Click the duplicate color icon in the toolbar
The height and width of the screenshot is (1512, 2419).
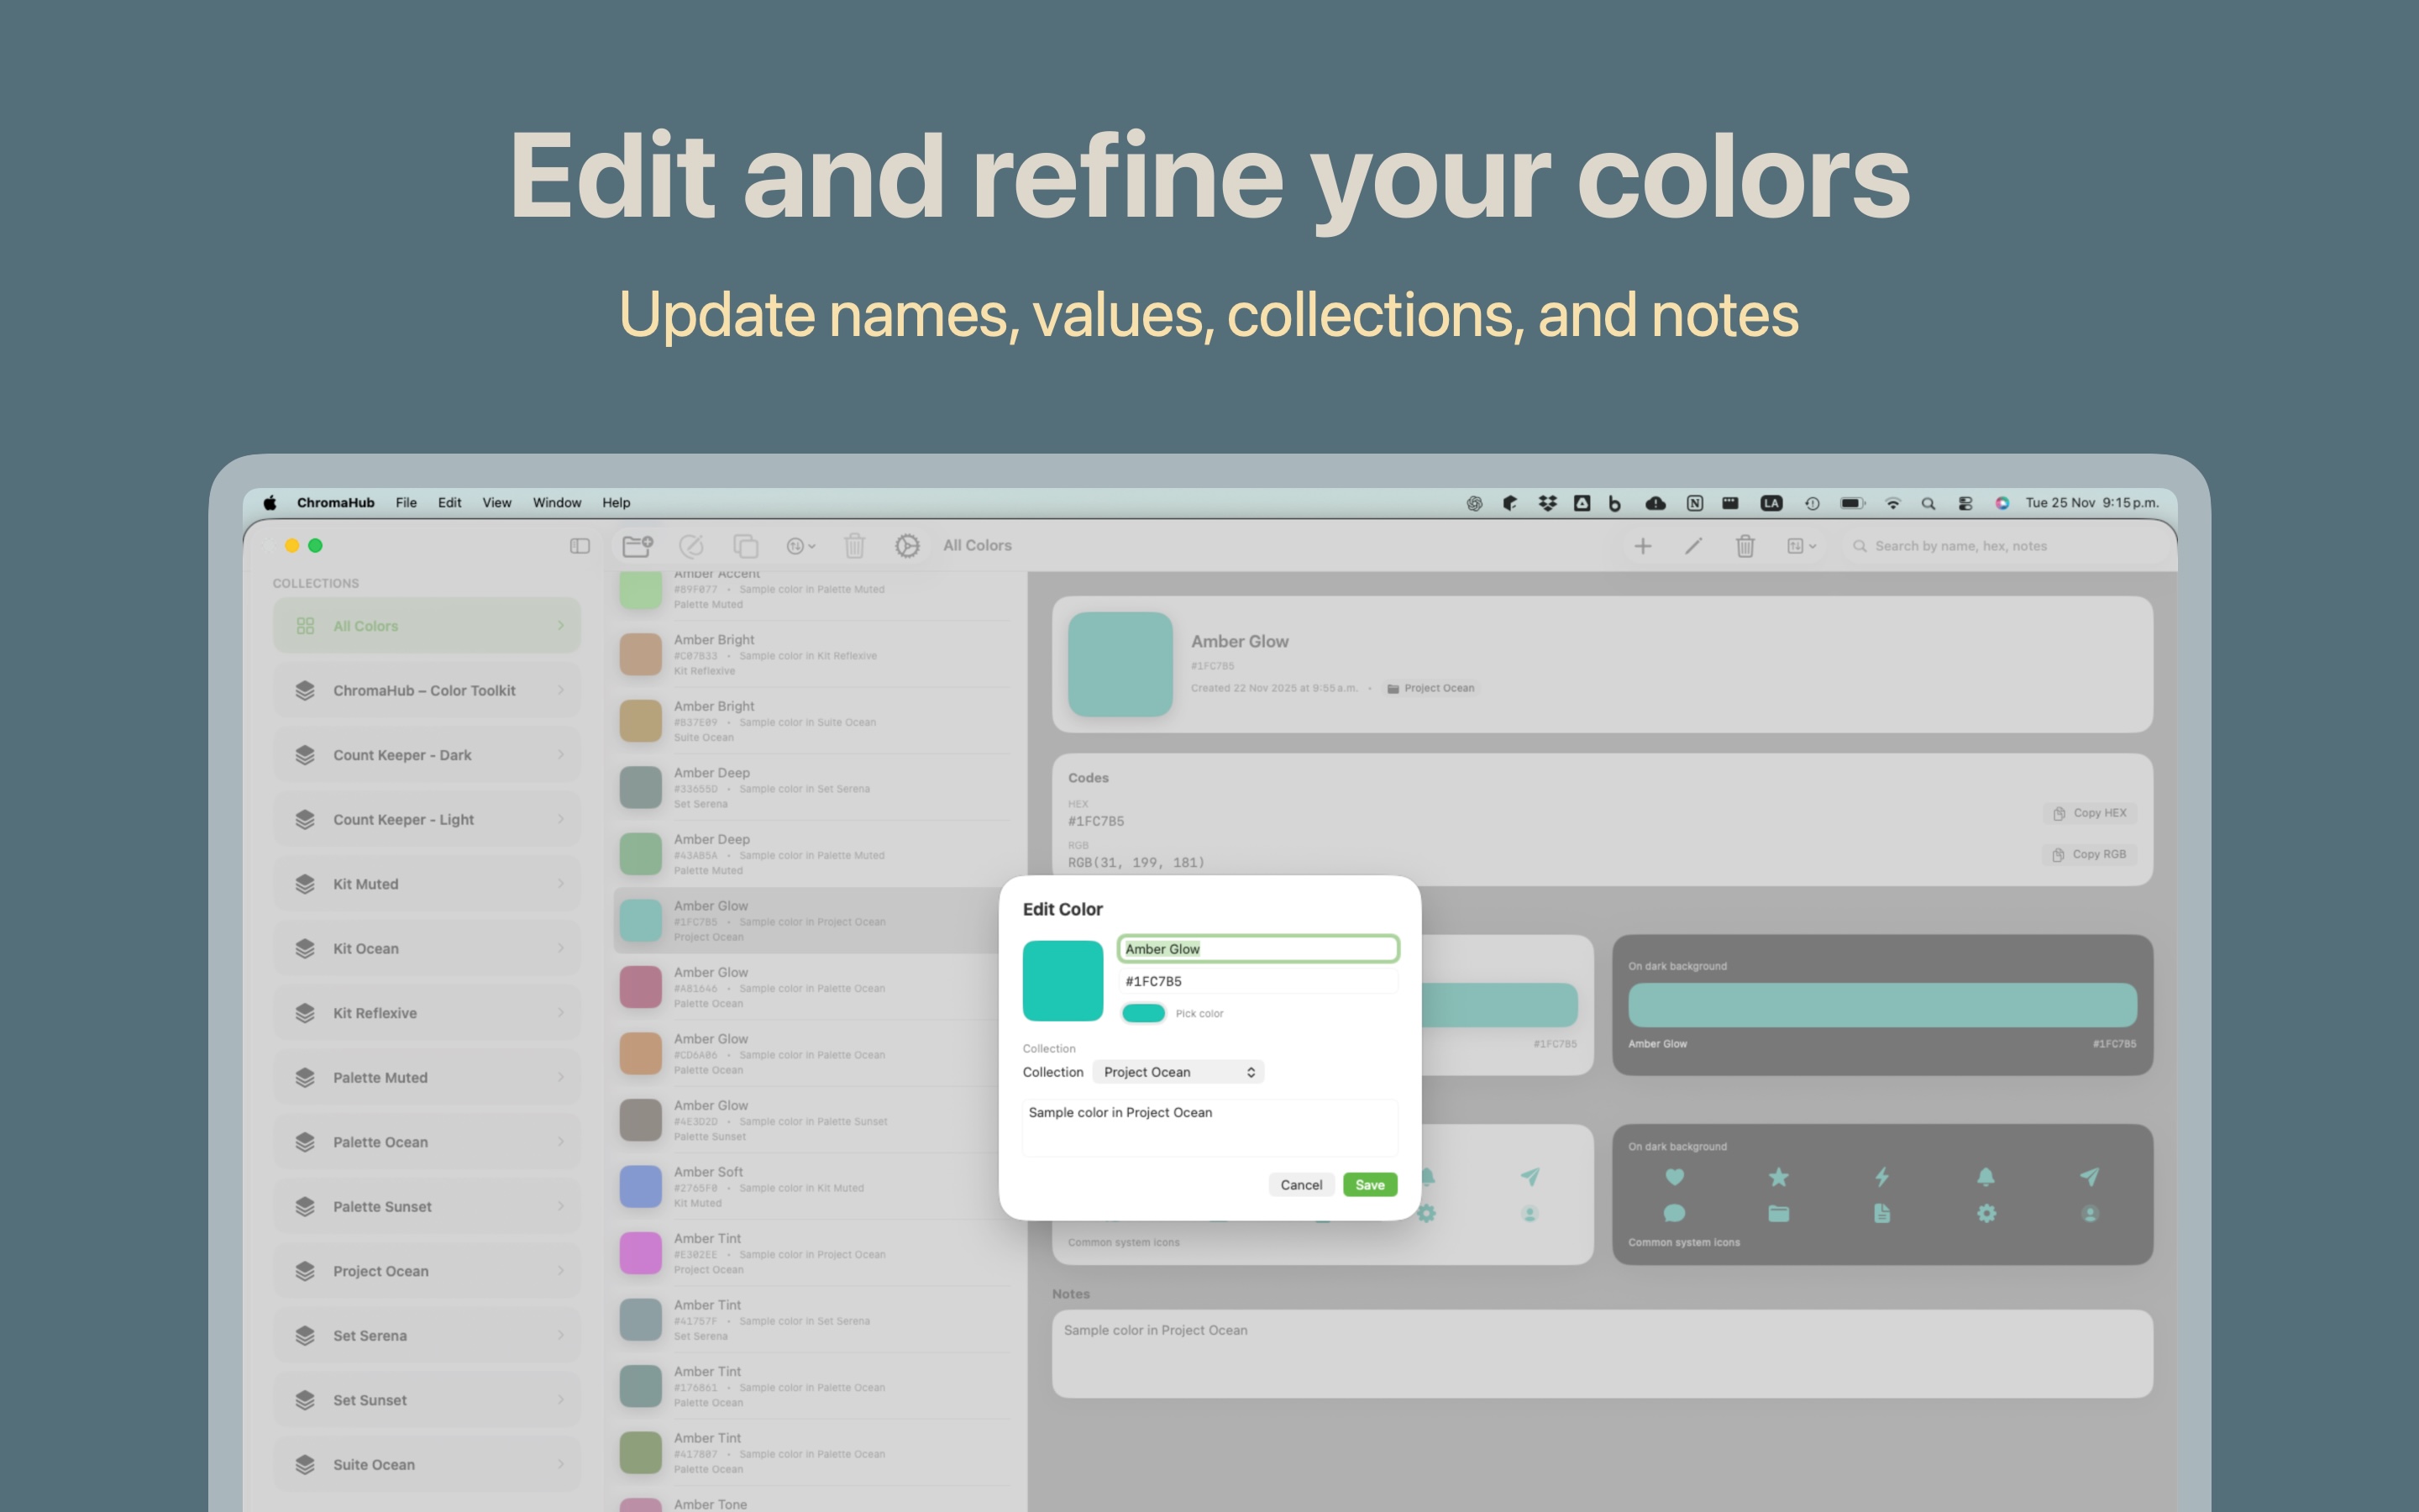click(745, 546)
